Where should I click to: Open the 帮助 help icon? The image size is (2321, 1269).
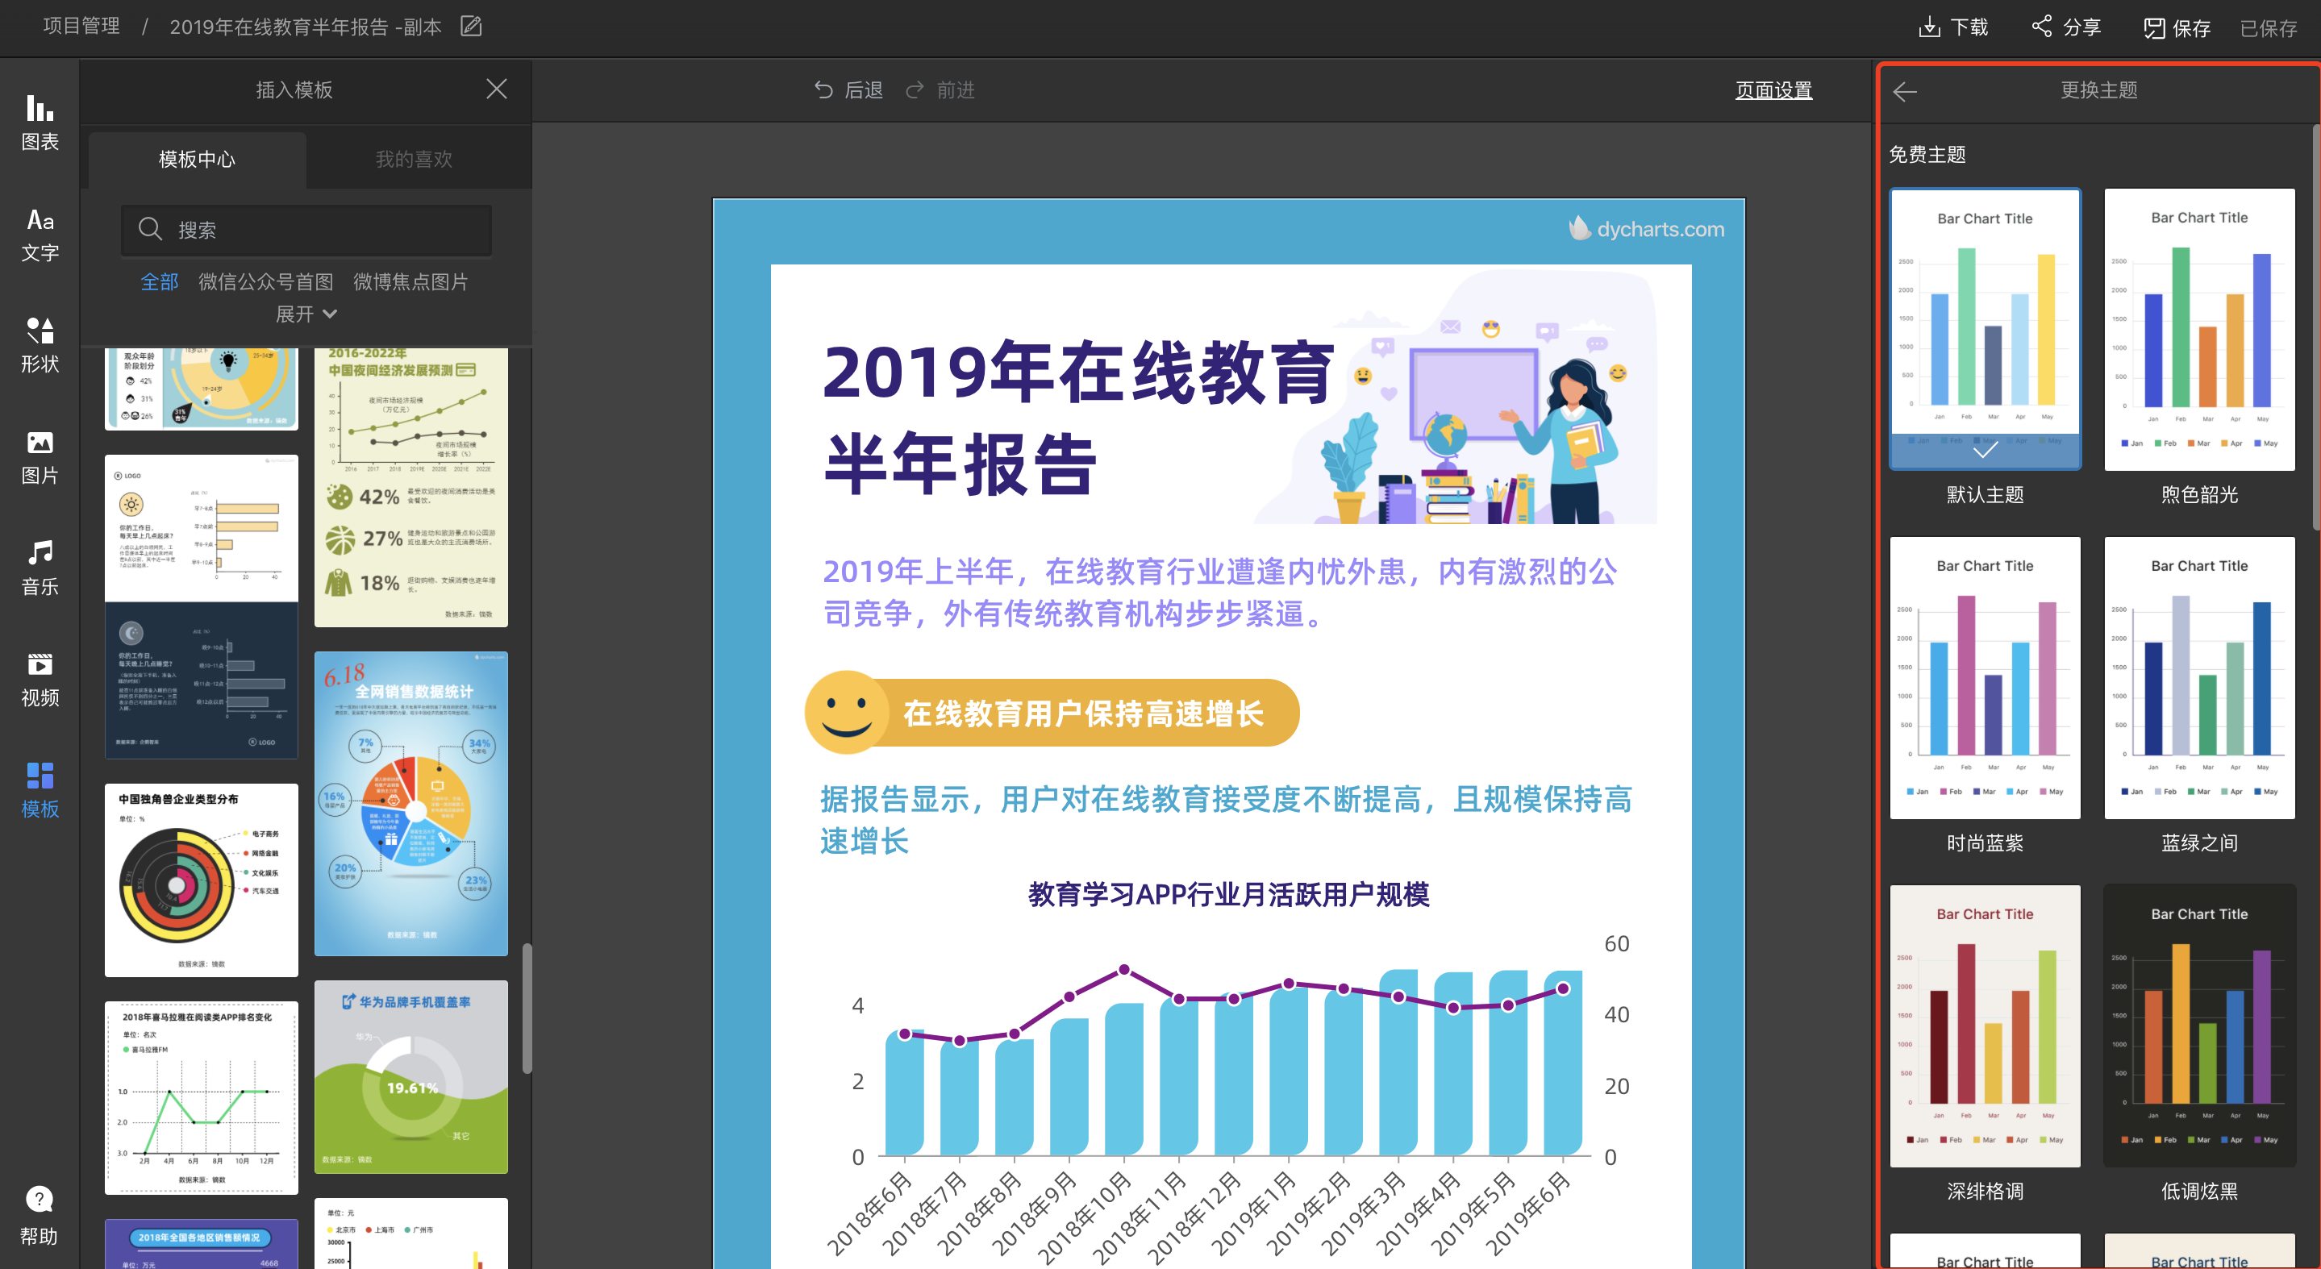click(40, 1216)
